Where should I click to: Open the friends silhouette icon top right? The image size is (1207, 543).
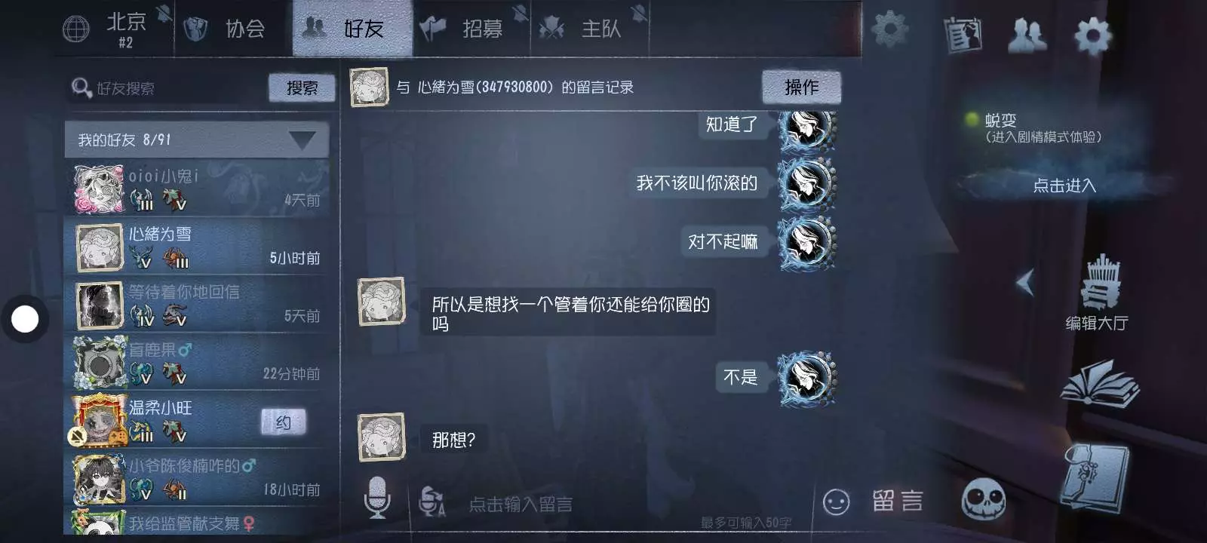pos(1027,35)
